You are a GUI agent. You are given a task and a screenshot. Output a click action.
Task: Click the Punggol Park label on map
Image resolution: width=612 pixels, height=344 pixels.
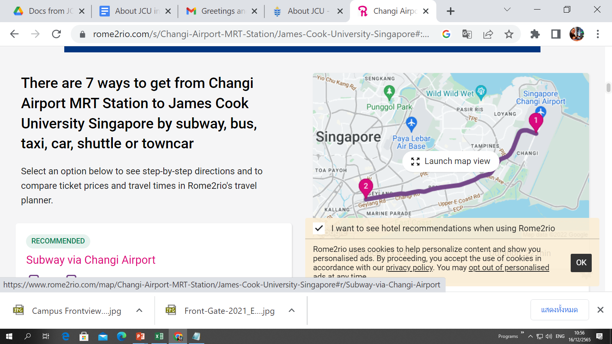click(x=389, y=107)
